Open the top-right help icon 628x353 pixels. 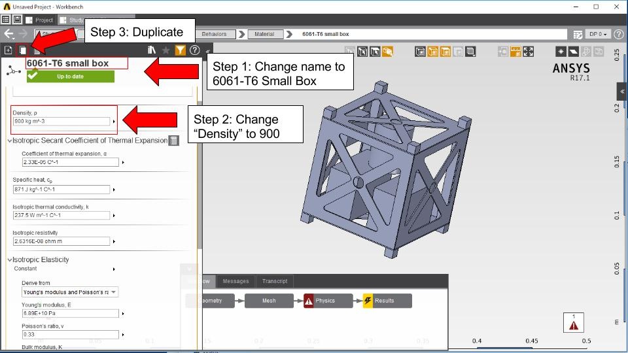(x=619, y=34)
